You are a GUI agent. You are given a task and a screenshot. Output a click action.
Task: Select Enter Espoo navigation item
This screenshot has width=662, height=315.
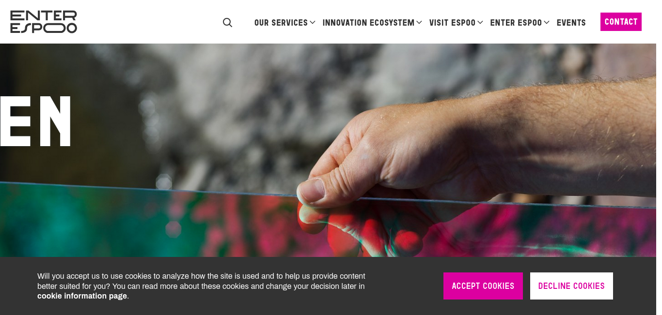click(x=516, y=23)
